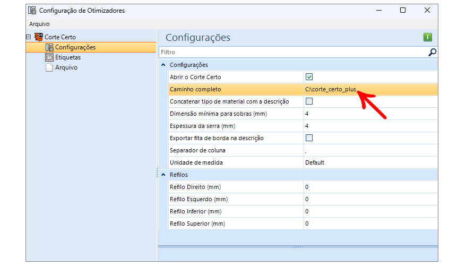Screen dimensions: 449x275
Task: Click the Caminho completo label
Action: click(x=195, y=89)
